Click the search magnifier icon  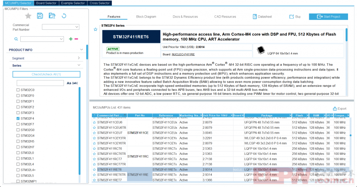16,39
